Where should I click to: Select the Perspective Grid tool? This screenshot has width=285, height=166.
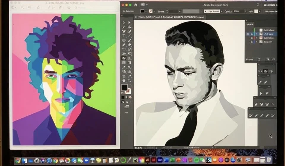[x=129, y=58]
